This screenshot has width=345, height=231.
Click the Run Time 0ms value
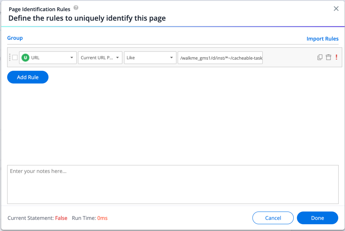(102, 218)
